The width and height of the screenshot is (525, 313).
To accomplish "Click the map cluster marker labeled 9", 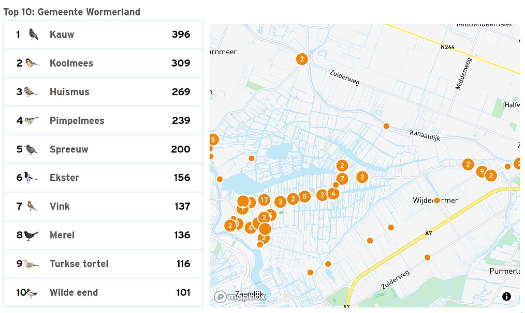I will [x=482, y=171].
